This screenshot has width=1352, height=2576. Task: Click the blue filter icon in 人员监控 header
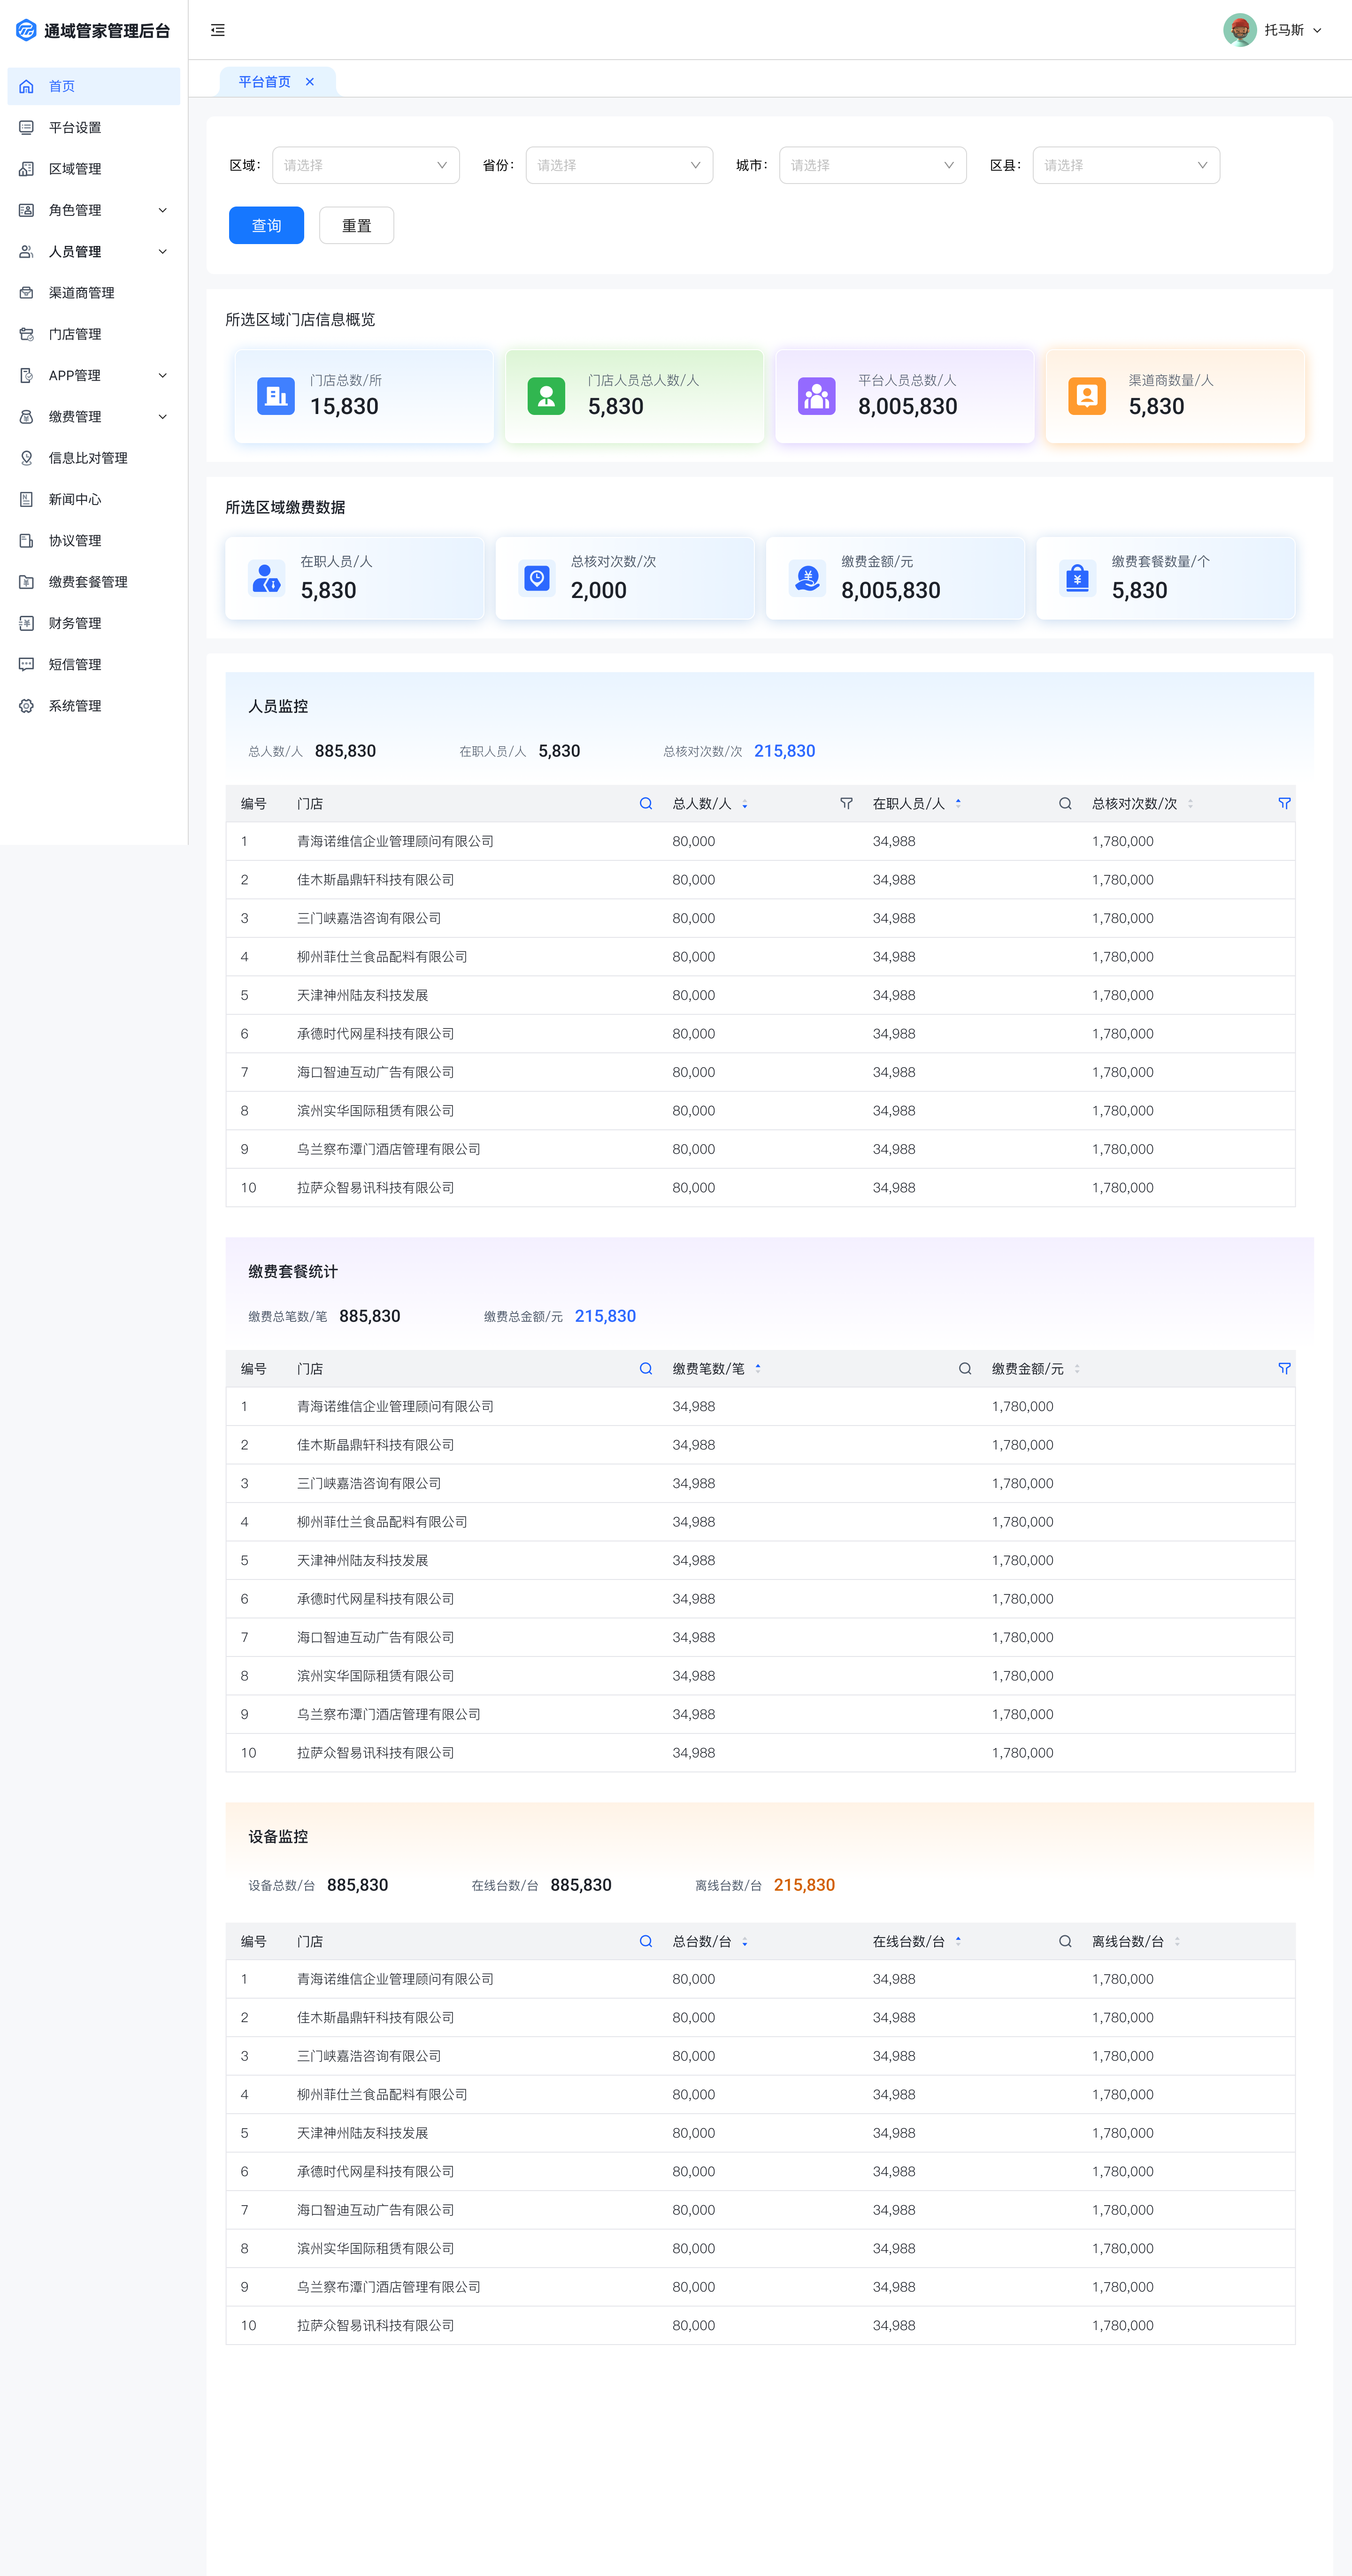pos(1284,803)
